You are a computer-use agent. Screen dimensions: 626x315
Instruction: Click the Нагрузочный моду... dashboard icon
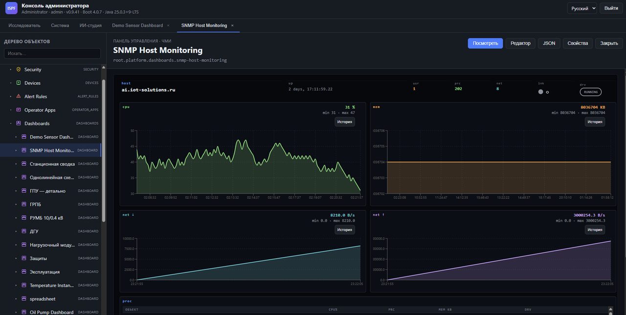(24, 245)
